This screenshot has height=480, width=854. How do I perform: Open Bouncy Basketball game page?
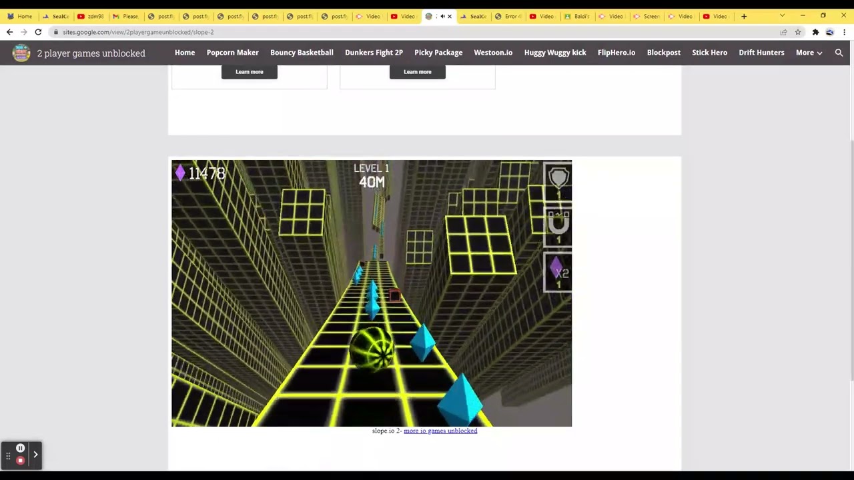point(302,53)
